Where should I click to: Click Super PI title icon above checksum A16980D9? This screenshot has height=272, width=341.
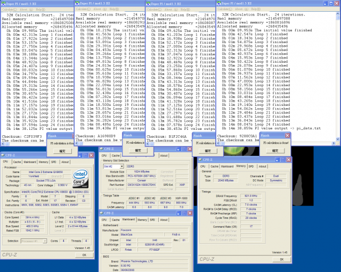pyautogui.click(x=77, y=3)
